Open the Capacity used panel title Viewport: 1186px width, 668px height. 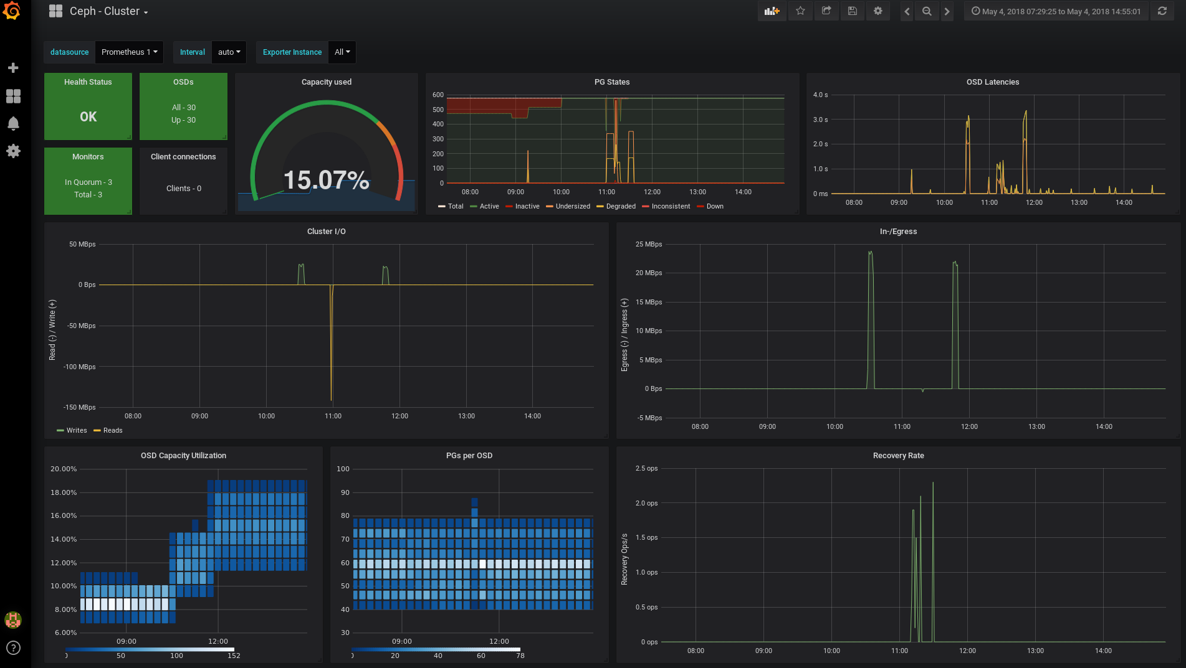(x=327, y=82)
